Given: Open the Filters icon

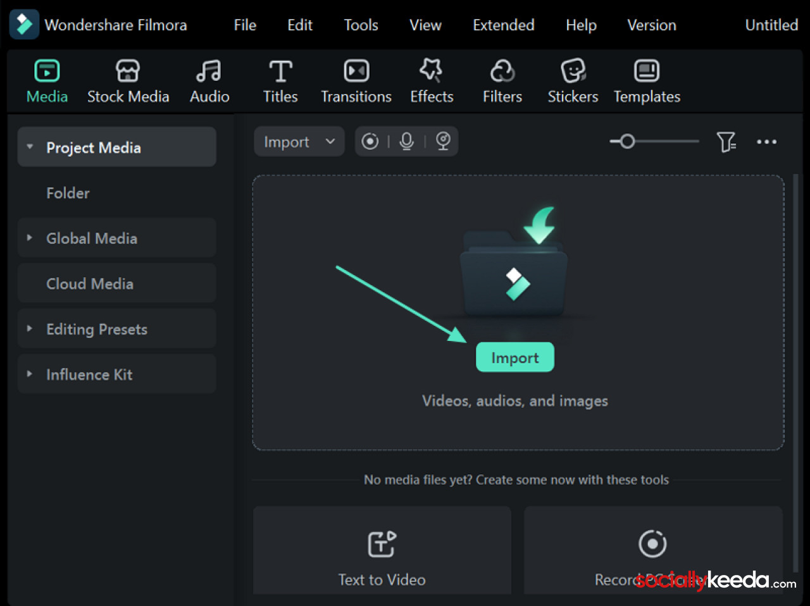Looking at the screenshot, I should [502, 71].
